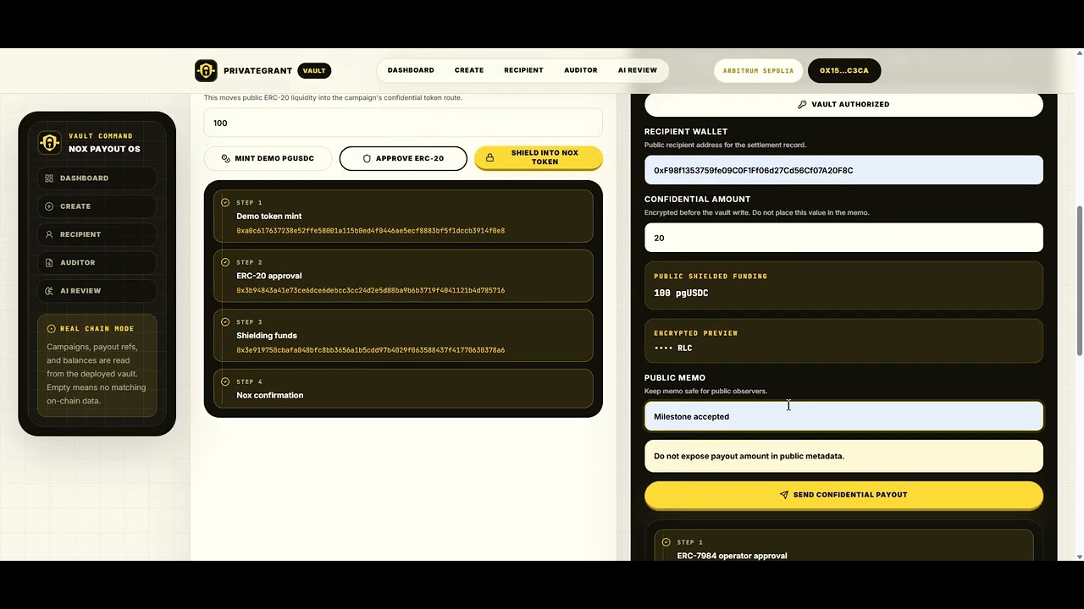
Task: Click the '100 pgUSDC' public shielded funding value
Action: [x=681, y=293]
